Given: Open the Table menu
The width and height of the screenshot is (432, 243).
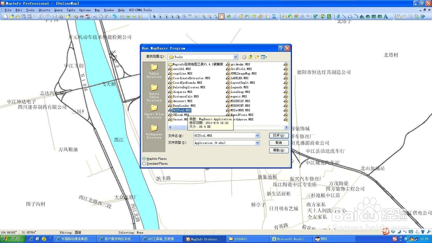Looking at the screenshot, I should click(71, 10).
